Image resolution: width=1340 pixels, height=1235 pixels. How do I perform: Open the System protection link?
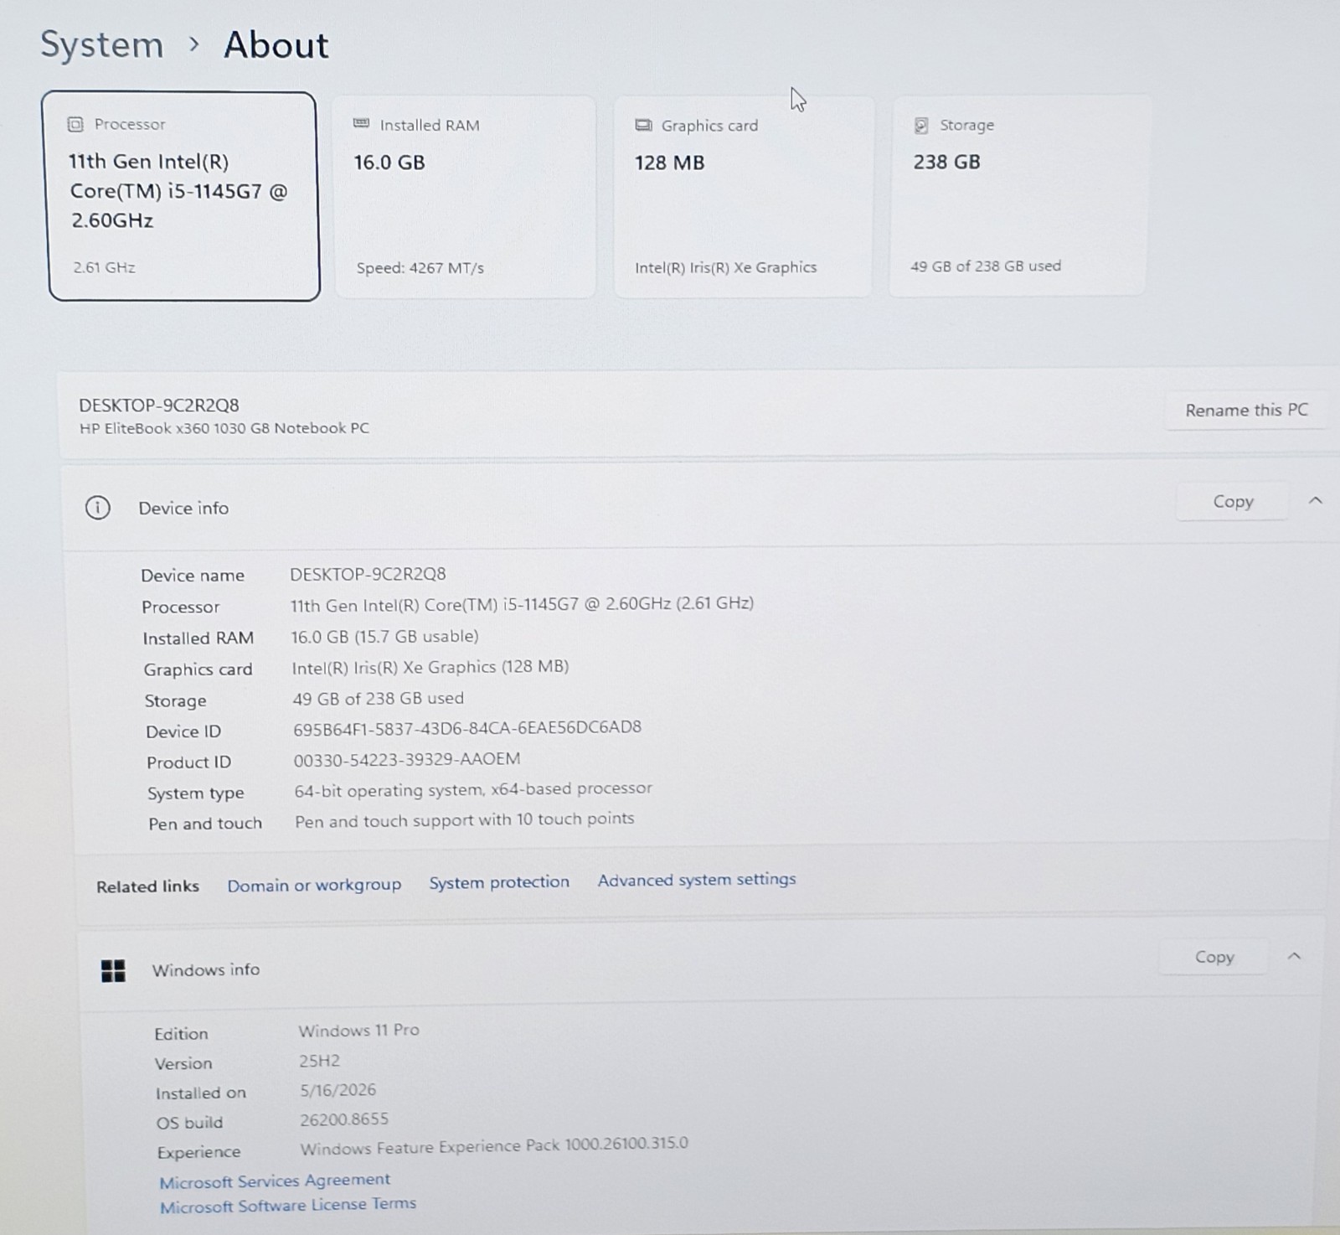pyautogui.click(x=499, y=882)
